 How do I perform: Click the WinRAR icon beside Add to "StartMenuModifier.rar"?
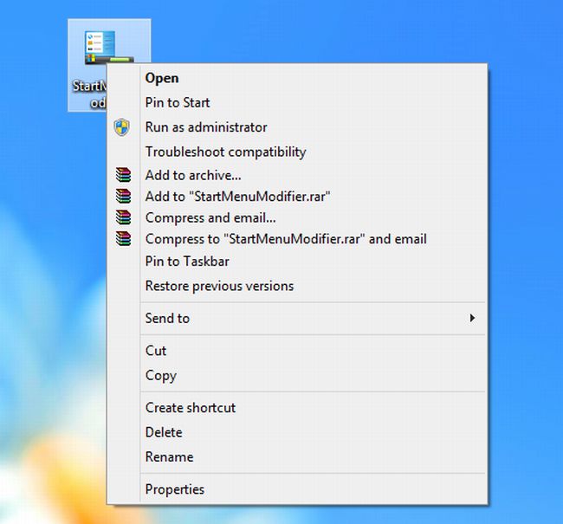123,197
